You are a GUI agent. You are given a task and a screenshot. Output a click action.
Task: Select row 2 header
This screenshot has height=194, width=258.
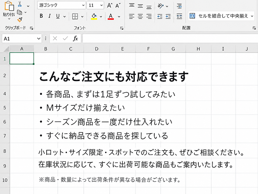tap(5, 76)
